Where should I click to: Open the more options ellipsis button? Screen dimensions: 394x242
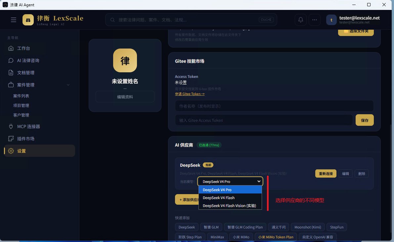315,20
